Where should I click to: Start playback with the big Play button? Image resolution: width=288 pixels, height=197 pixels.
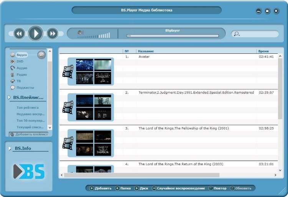pos(36,33)
